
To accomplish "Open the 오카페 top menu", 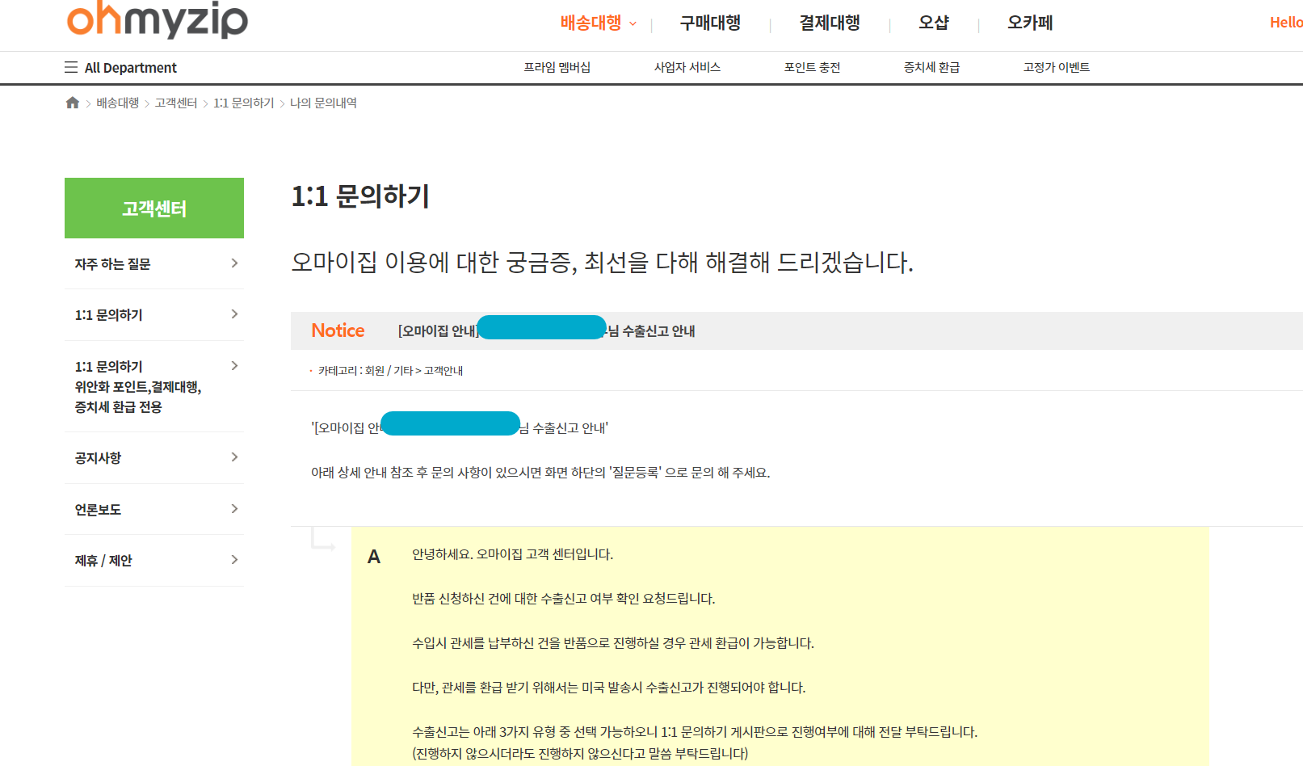I will (x=1030, y=23).
